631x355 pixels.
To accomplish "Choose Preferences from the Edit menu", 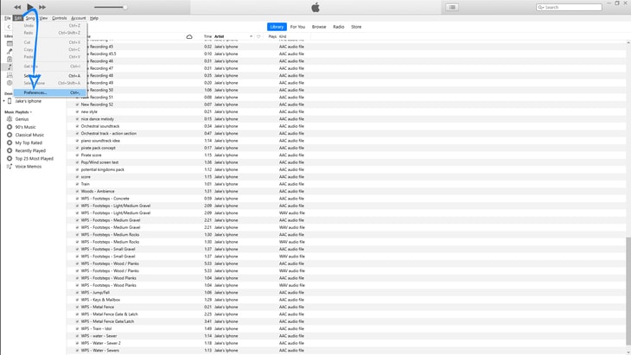I will pyautogui.click(x=49, y=92).
